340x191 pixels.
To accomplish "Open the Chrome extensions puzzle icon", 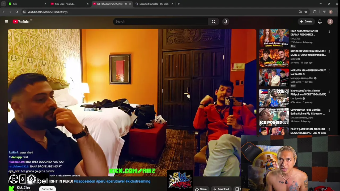I will pos(315,12).
